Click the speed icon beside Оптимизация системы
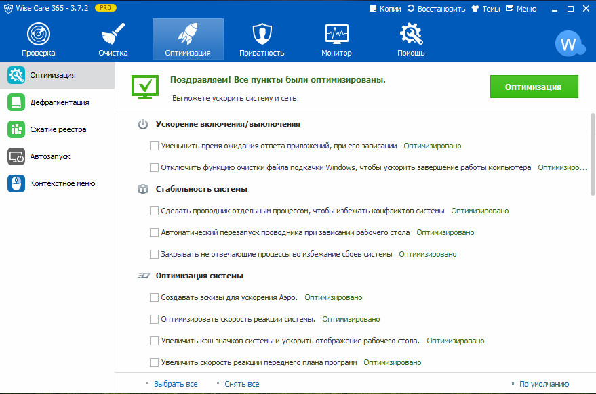The width and height of the screenshot is (596, 394). (143, 276)
